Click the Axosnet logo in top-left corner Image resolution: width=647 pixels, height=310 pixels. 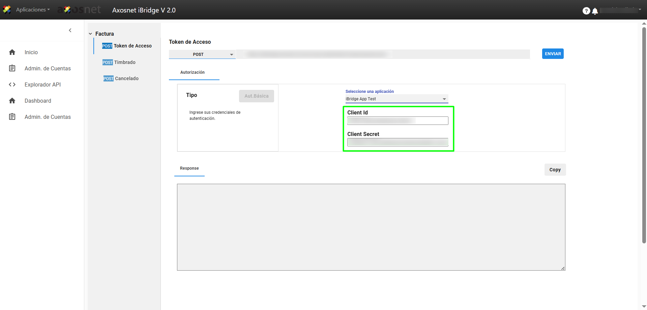[x=7, y=10]
